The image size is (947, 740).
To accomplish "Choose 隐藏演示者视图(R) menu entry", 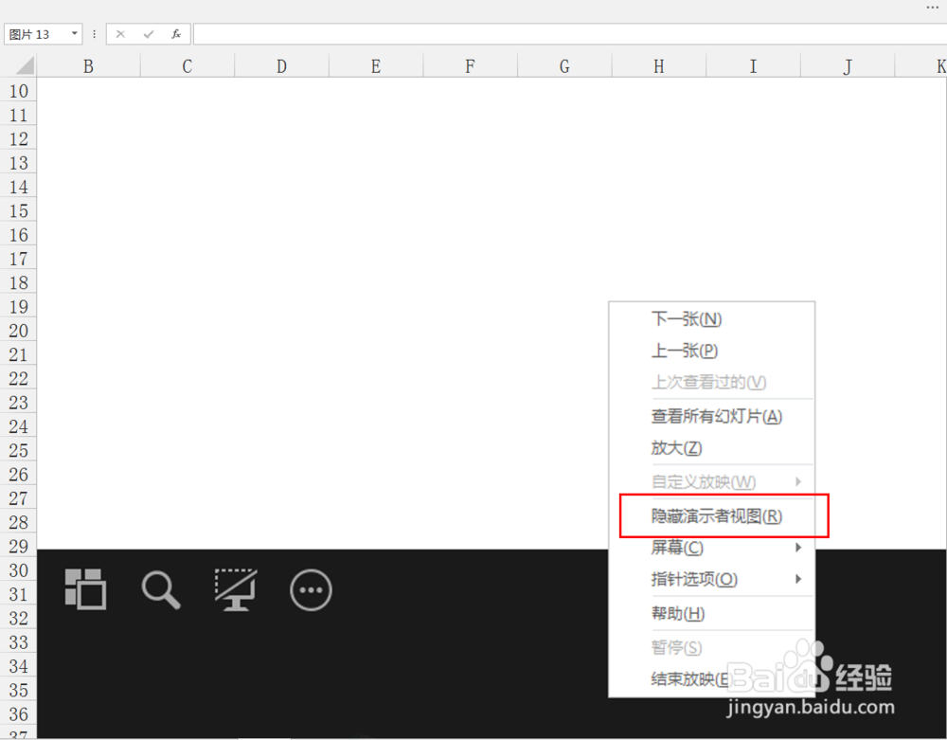I will pyautogui.click(x=711, y=515).
